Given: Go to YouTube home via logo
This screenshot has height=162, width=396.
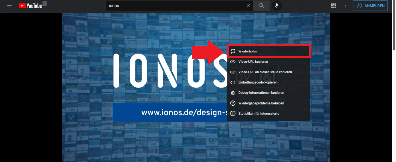Looking at the screenshot, I should click(30, 6).
